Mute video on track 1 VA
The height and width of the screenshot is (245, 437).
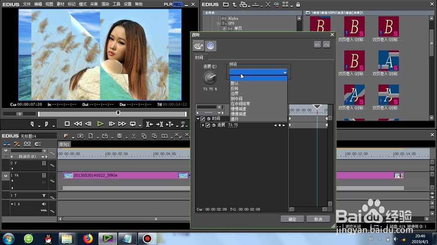(x=44, y=175)
